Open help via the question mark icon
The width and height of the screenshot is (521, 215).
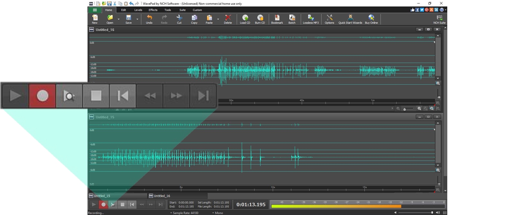pos(442,10)
